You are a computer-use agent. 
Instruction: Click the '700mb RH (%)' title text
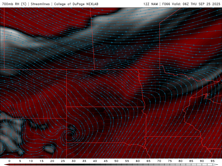[14, 4]
